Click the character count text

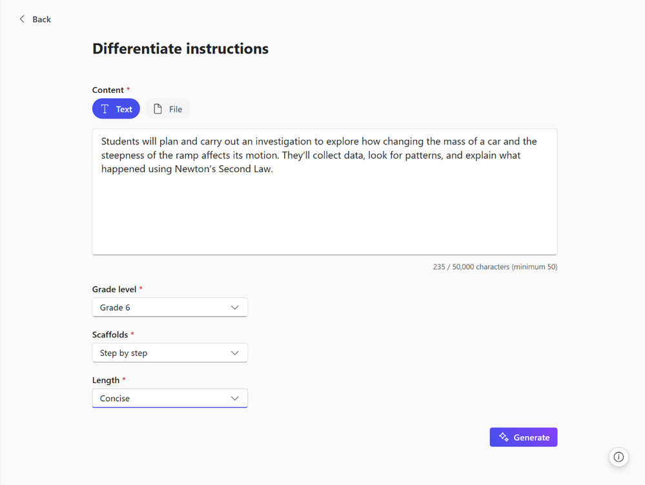pyautogui.click(x=495, y=266)
